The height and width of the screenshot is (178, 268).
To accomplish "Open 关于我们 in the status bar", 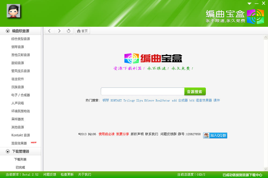I will click(x=84, y=175).
